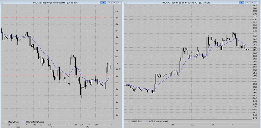The width and height of the screenshot is (261, 128).
Task: Click the 2 300 value on daily price axis
Action: (116, 115)
